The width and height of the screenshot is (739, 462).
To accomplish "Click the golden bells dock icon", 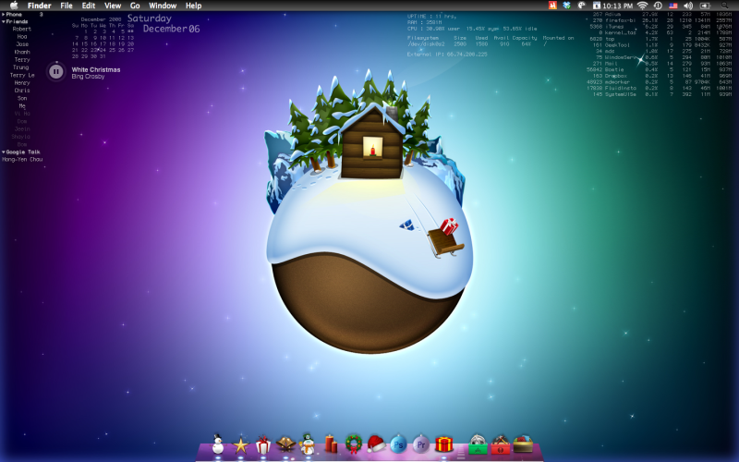I will pos(285,444).
